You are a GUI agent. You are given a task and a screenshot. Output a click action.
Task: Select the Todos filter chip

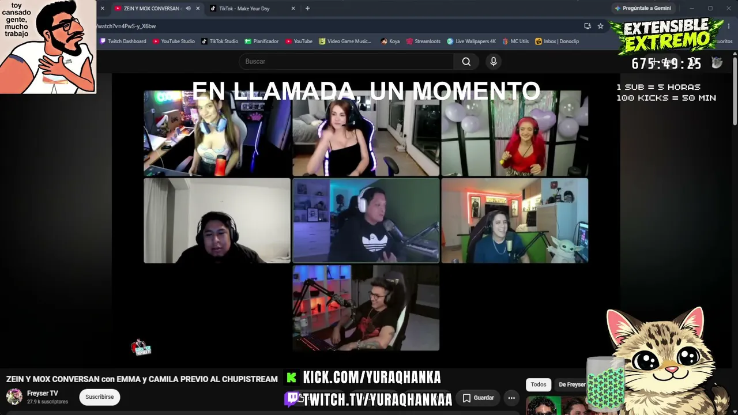pyautogui.click(x=539, y=384)
